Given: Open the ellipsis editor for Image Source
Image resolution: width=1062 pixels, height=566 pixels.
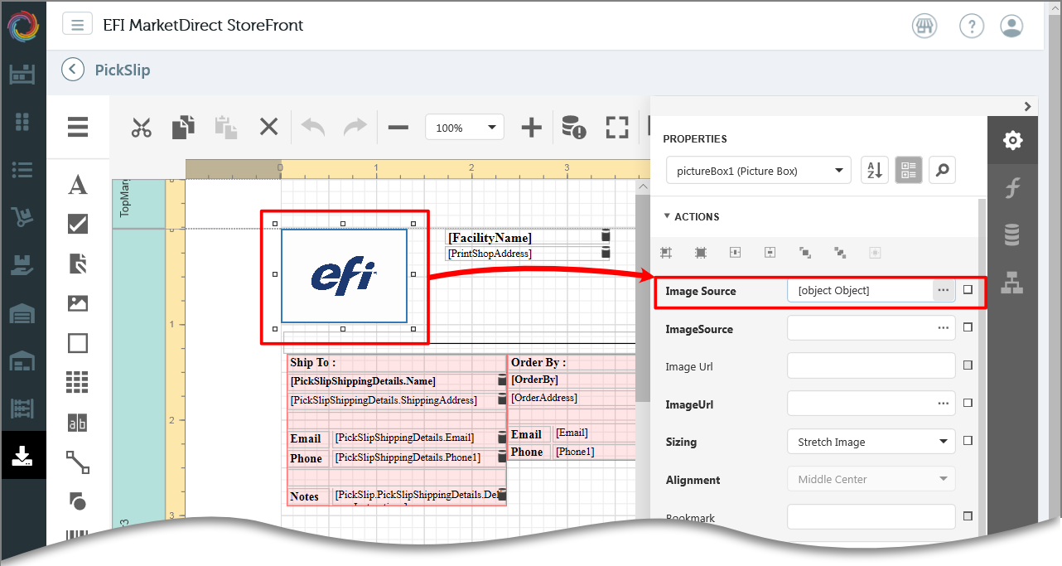Looking at the screenshot, I should pos(943,290).
